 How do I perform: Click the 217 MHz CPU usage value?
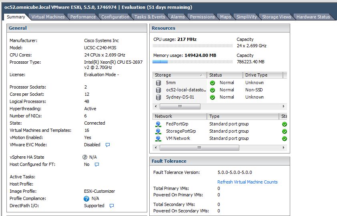187,39
